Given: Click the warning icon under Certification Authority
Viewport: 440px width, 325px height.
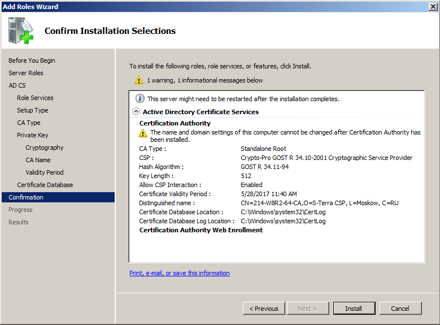Looking at the screenshot, I should [143, 133].
